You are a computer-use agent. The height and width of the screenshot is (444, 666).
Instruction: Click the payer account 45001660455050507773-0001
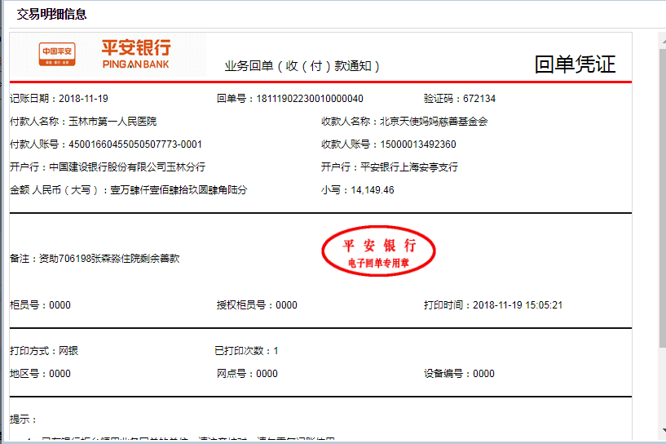click(135, 144)
